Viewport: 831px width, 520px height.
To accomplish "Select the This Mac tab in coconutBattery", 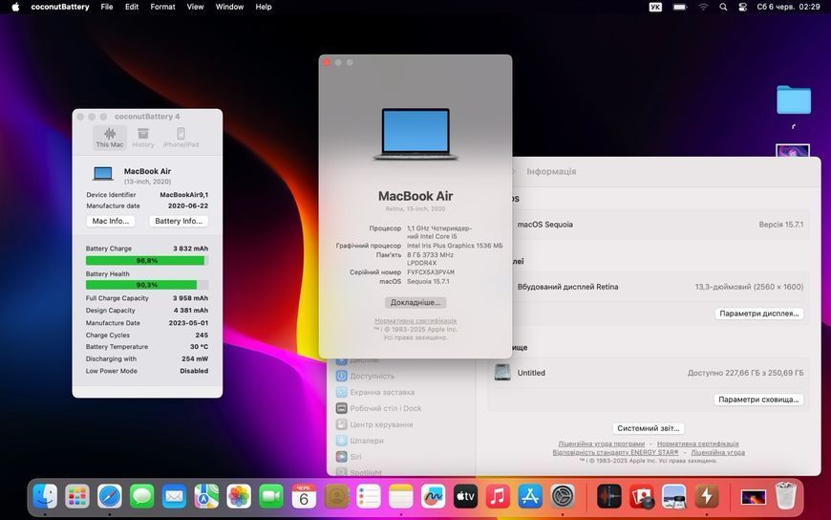I will 110,138.
